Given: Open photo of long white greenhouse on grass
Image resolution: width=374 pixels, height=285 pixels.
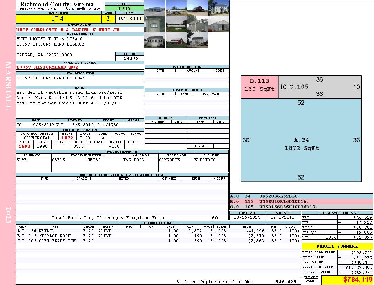Looking at the screenshot, I should (x=176, y=24).
